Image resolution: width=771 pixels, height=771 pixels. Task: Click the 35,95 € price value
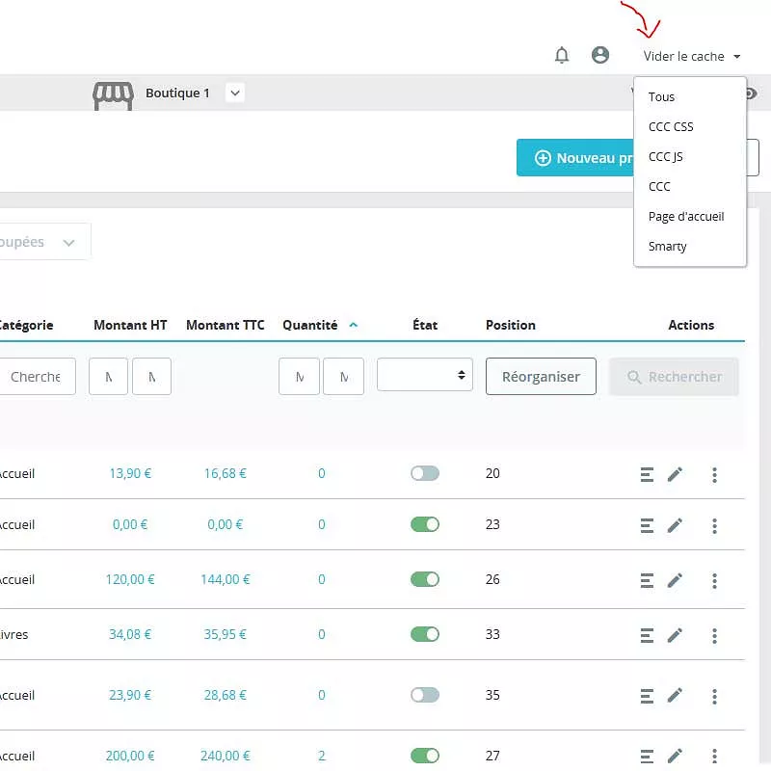pos(226,634)
